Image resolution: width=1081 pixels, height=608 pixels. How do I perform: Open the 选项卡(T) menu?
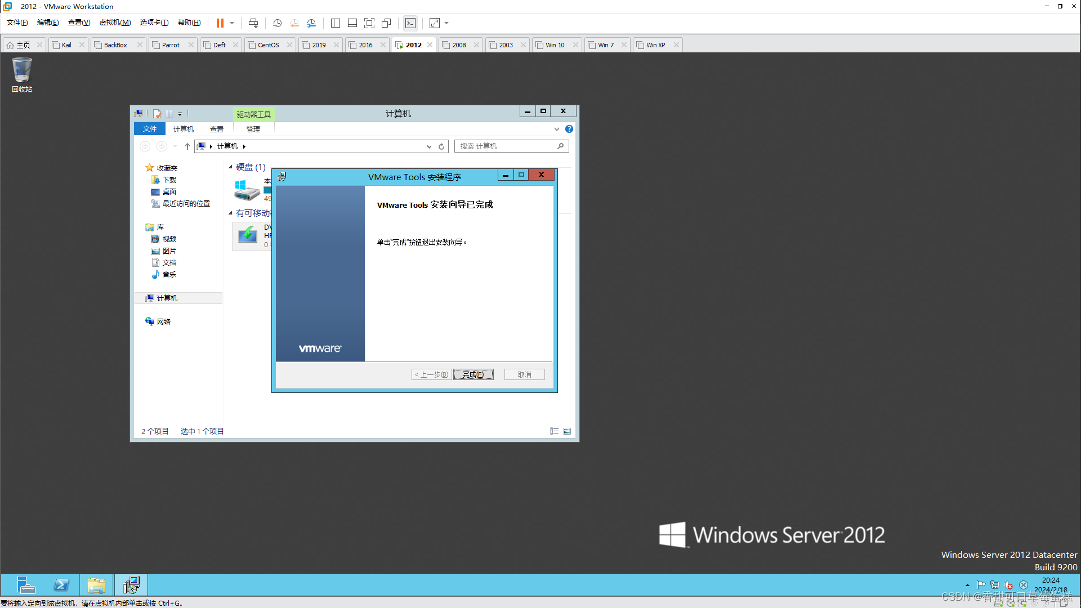154,23
